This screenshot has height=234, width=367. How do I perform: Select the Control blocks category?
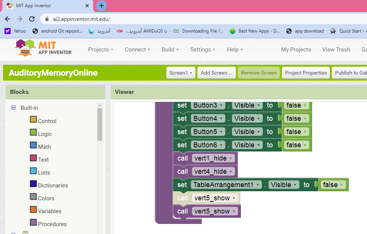coord(47,121)
